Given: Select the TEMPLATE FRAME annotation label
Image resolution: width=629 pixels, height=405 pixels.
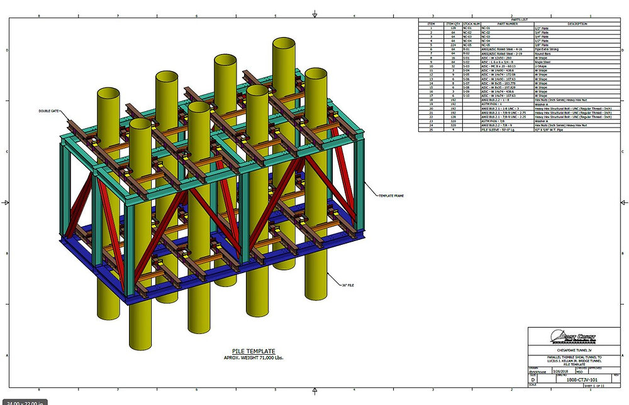Looking at the screenshot, I should 392,195.
